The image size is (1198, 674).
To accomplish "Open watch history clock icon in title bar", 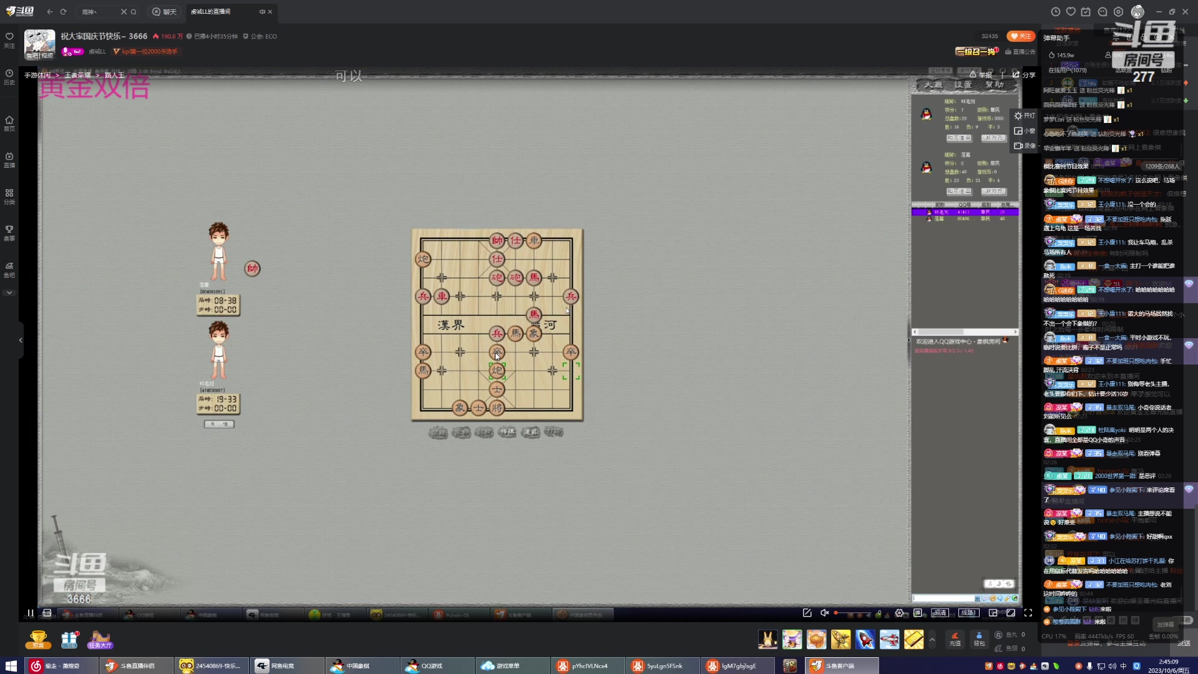I will click(x=1056, y=11).
